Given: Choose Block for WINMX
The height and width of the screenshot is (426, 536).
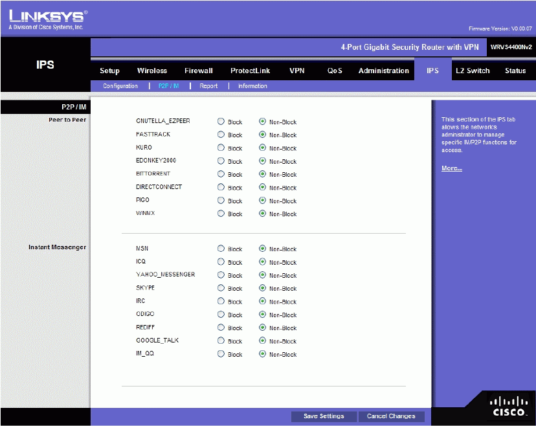Looking at the screenshot, I should (x=221, y=214).
